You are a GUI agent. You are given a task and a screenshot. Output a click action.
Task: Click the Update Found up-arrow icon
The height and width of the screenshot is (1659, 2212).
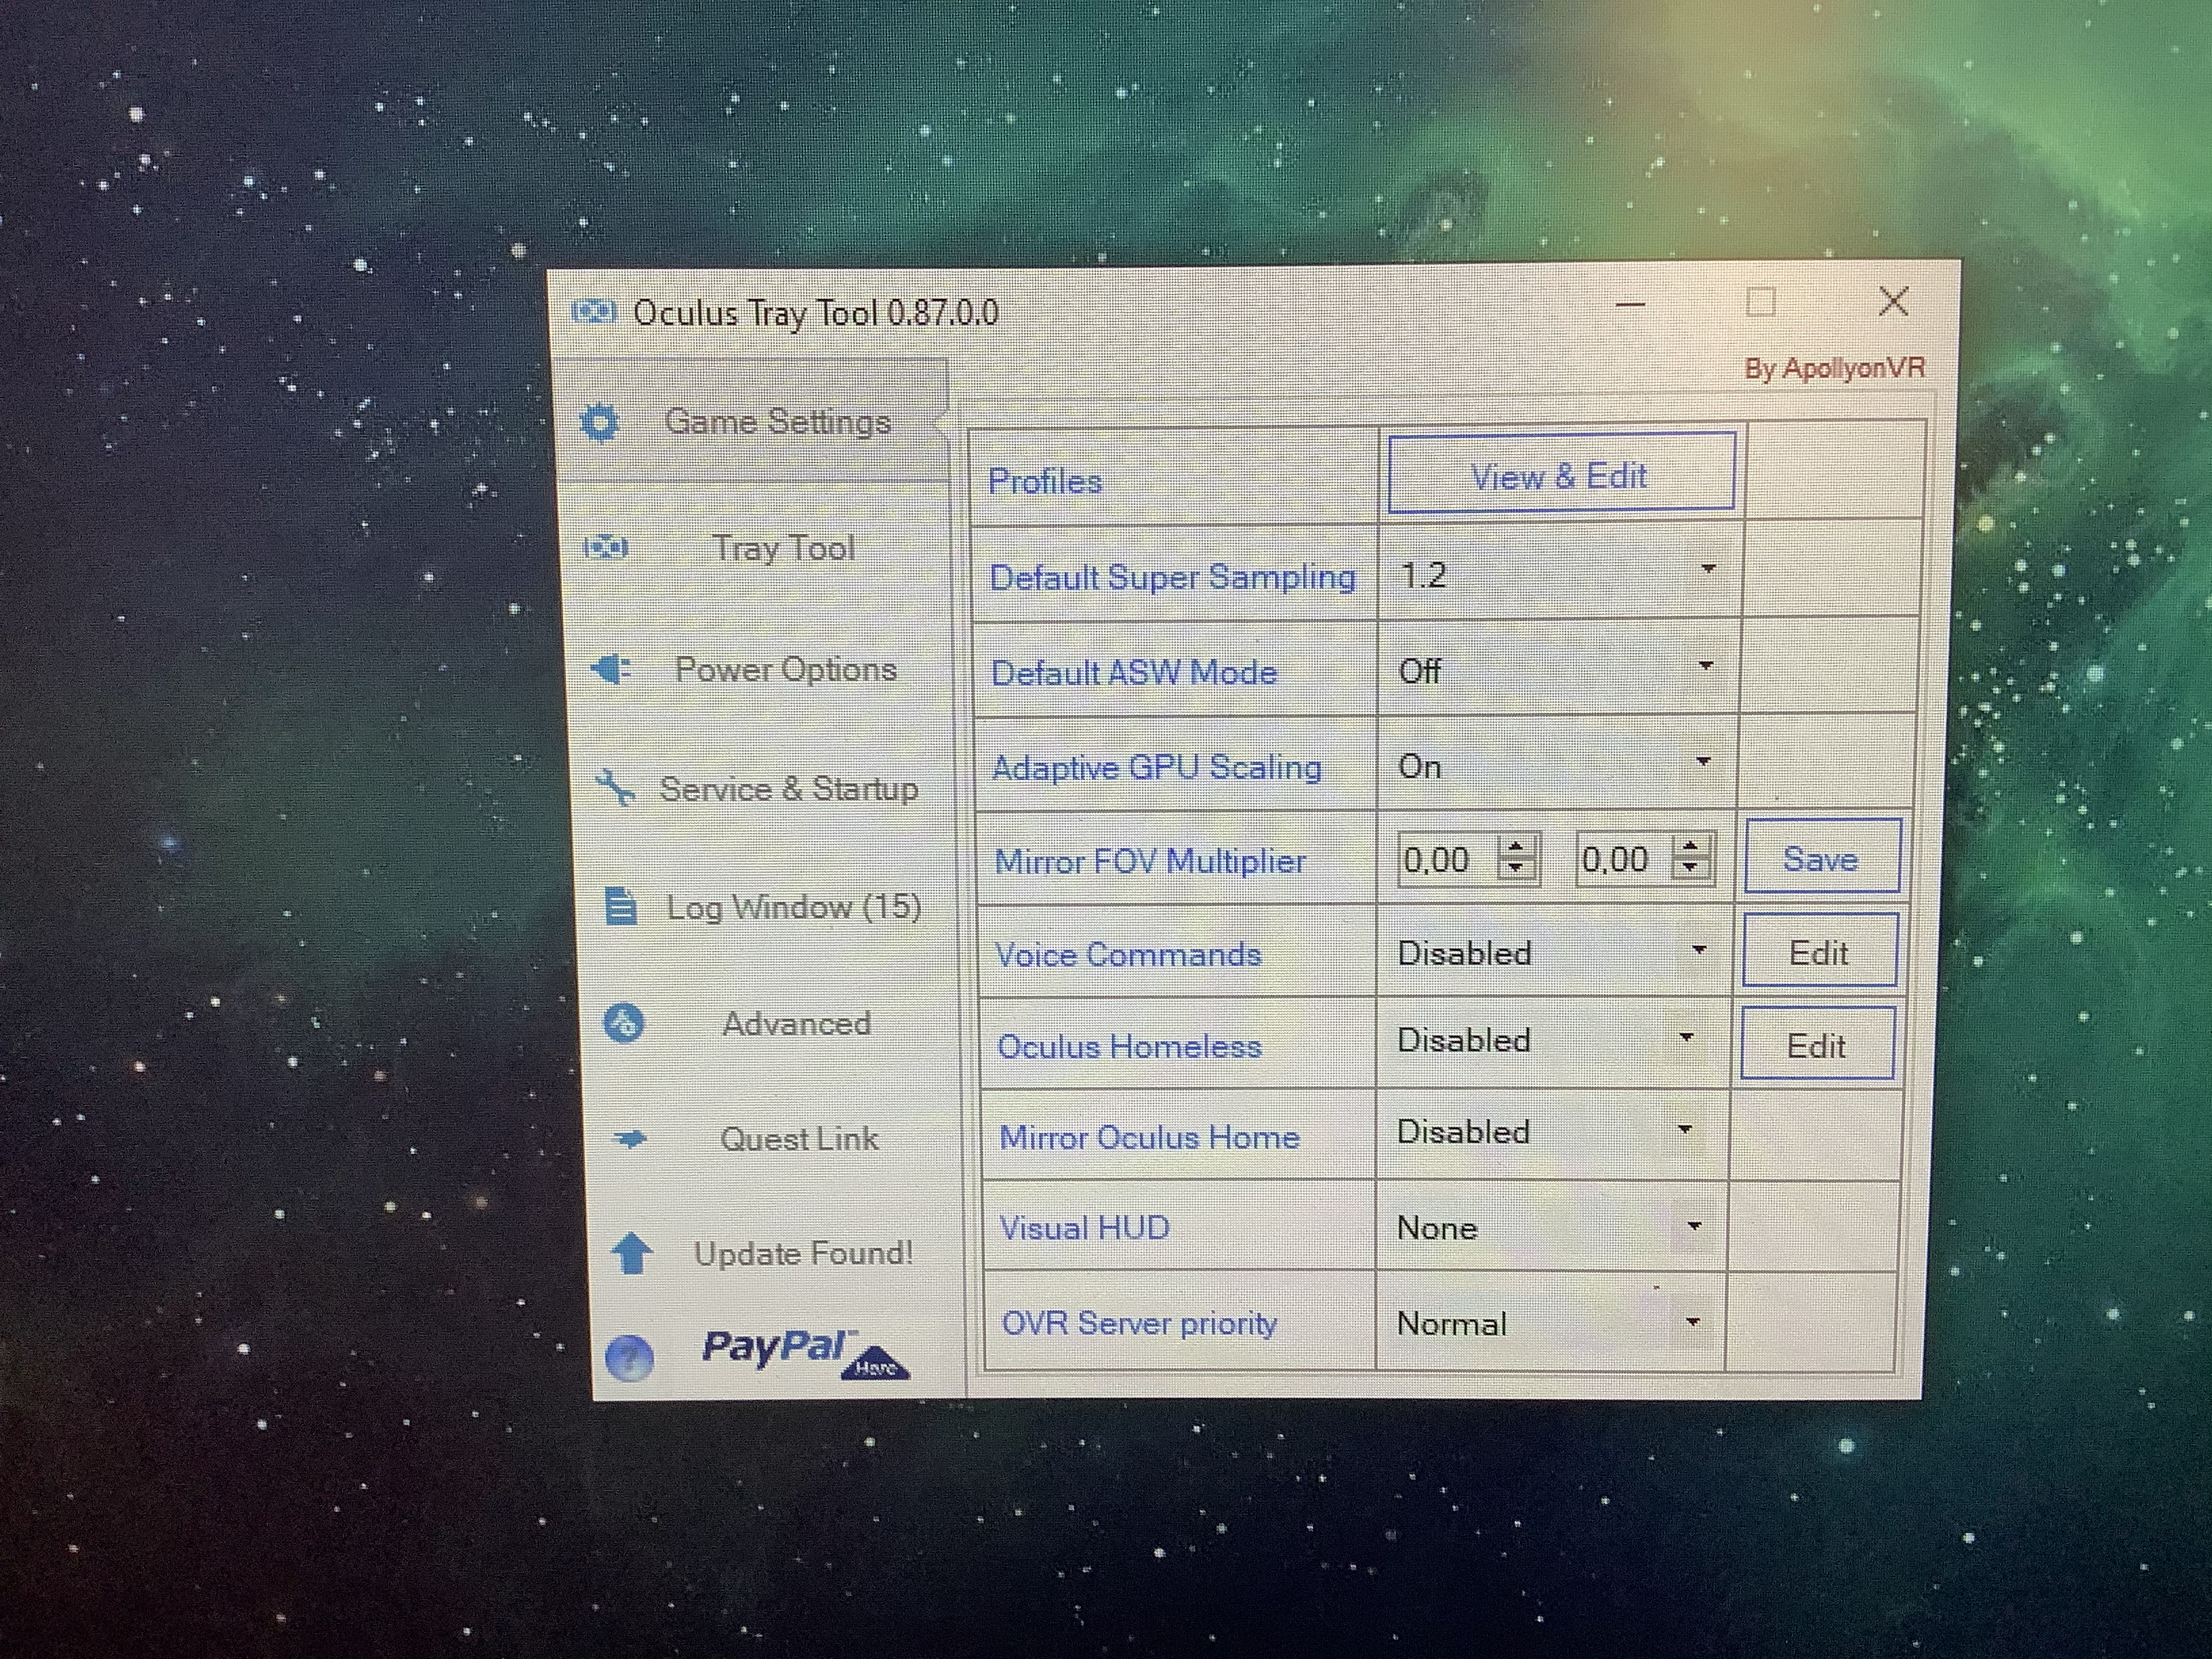point(632,1253)
